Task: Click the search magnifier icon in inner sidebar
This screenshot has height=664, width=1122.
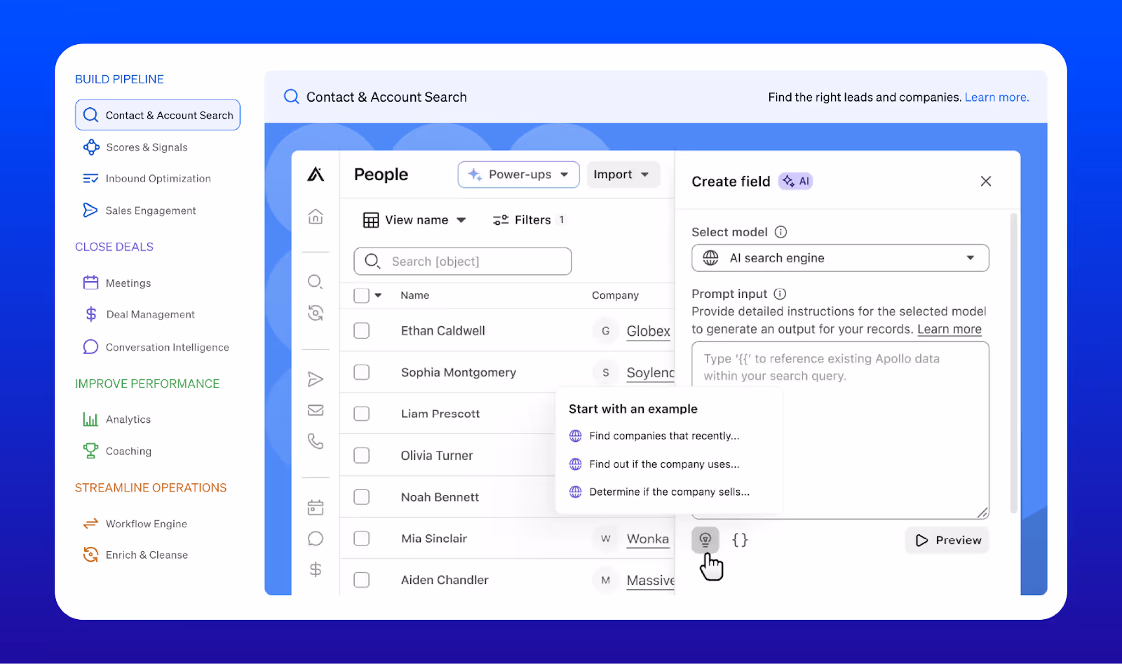Action: tap(316, 282)
